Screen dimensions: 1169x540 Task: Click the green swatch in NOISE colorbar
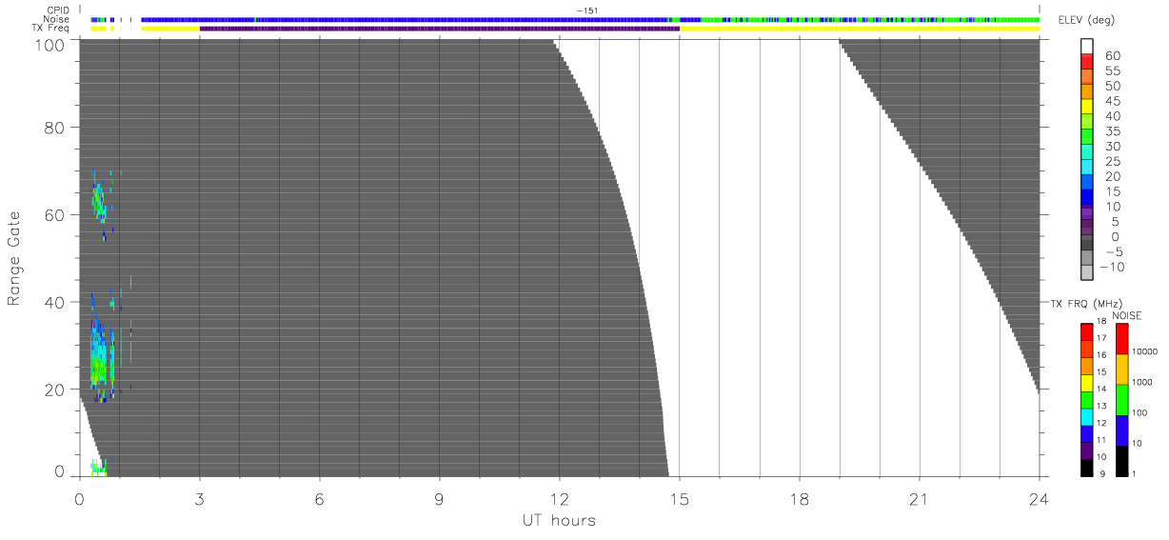1121,400
